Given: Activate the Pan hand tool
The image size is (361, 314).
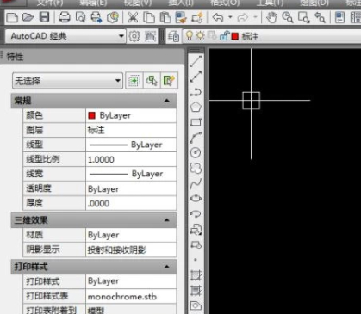Looking at the screenshot, I should point(271,17).
